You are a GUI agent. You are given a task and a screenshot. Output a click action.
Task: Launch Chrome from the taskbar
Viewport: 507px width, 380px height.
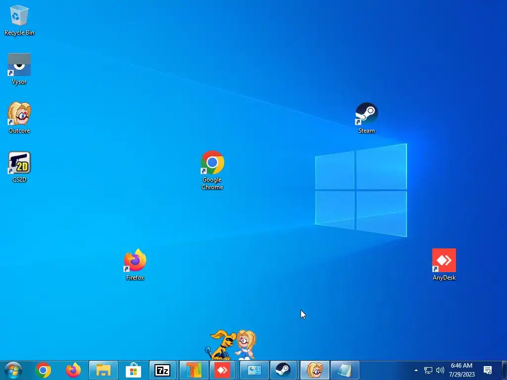[43, 370]
